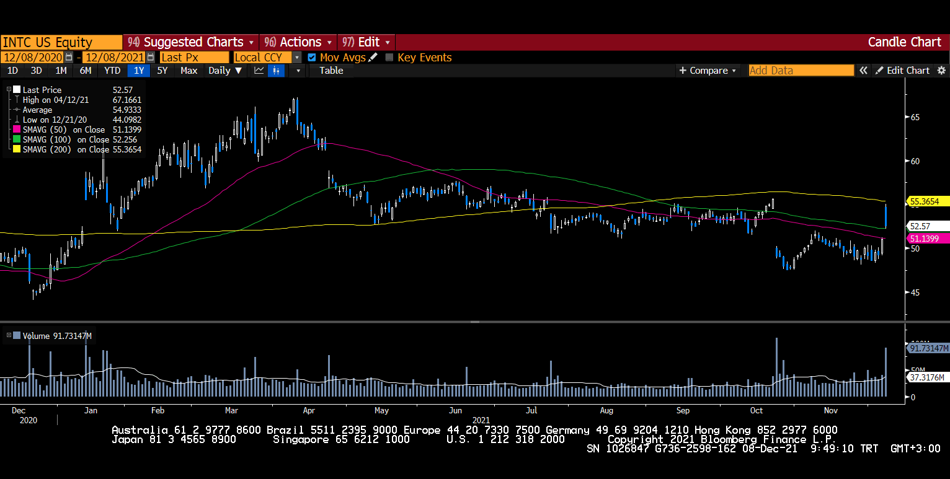Click the 91.73147M volume axis label
The height and width of the screenshot is (479, 950).
(928, 348)
